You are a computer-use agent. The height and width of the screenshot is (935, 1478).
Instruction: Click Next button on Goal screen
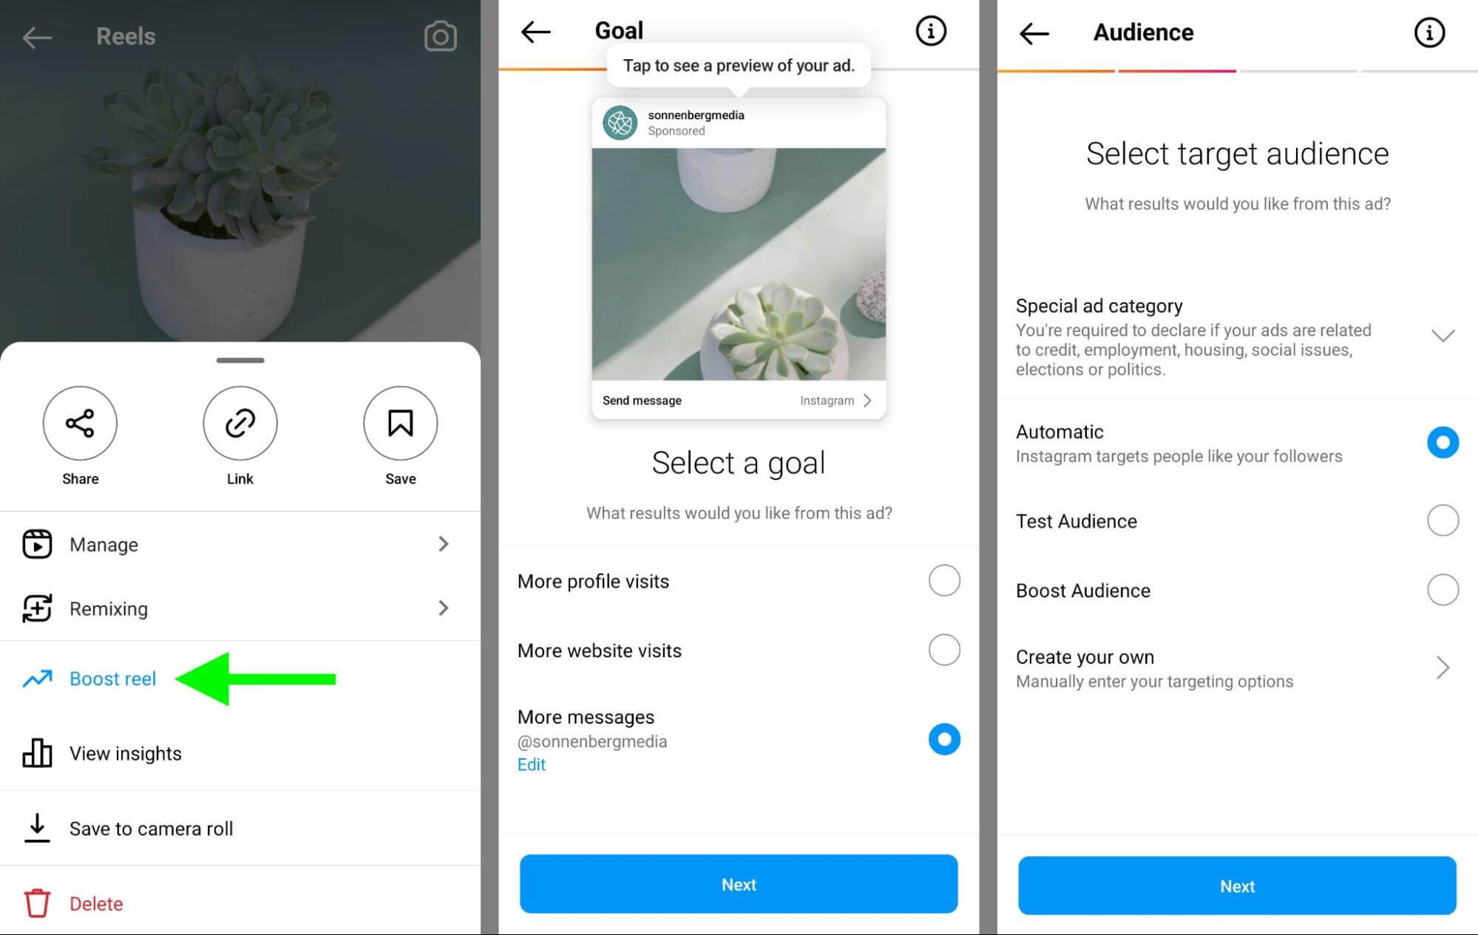click(738, 885)
